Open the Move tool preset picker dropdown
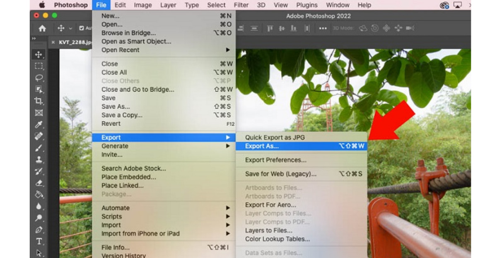497x258 pixels. pyautogui.click(x=70, y=28)
